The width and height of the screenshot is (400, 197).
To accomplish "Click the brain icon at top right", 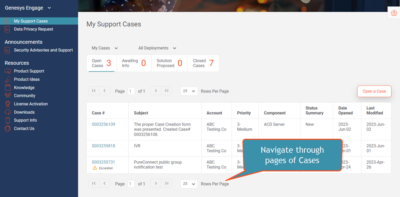I will [x=394, y=13].
